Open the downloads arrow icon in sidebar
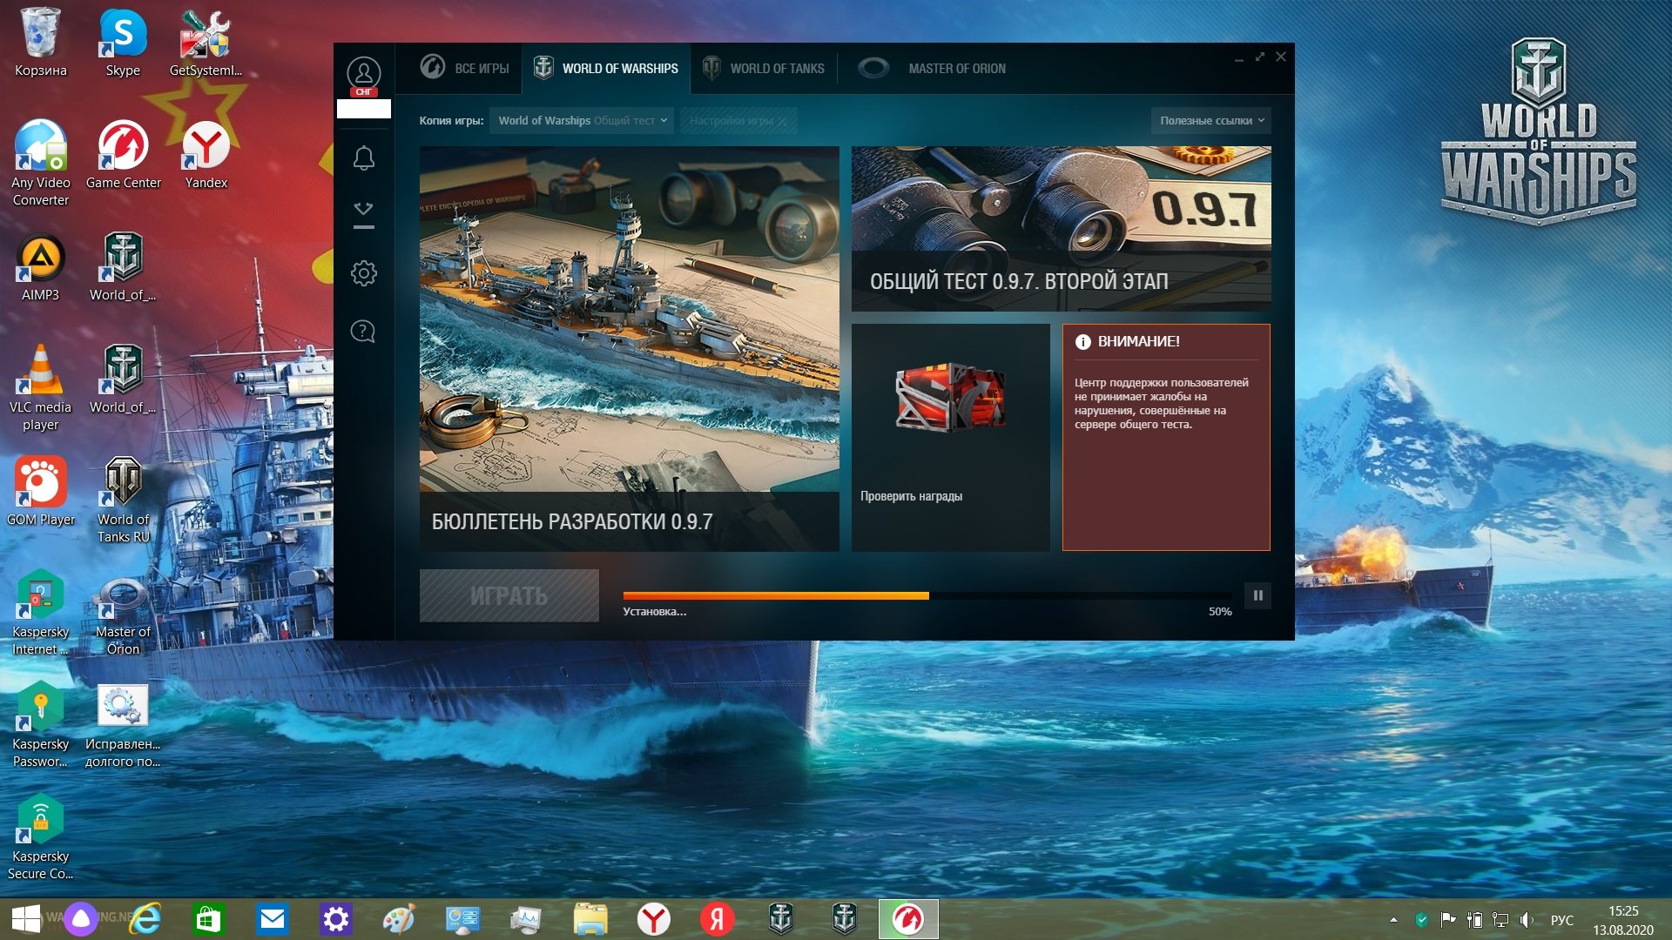1672x940 pixels. [x=364, y=215]
